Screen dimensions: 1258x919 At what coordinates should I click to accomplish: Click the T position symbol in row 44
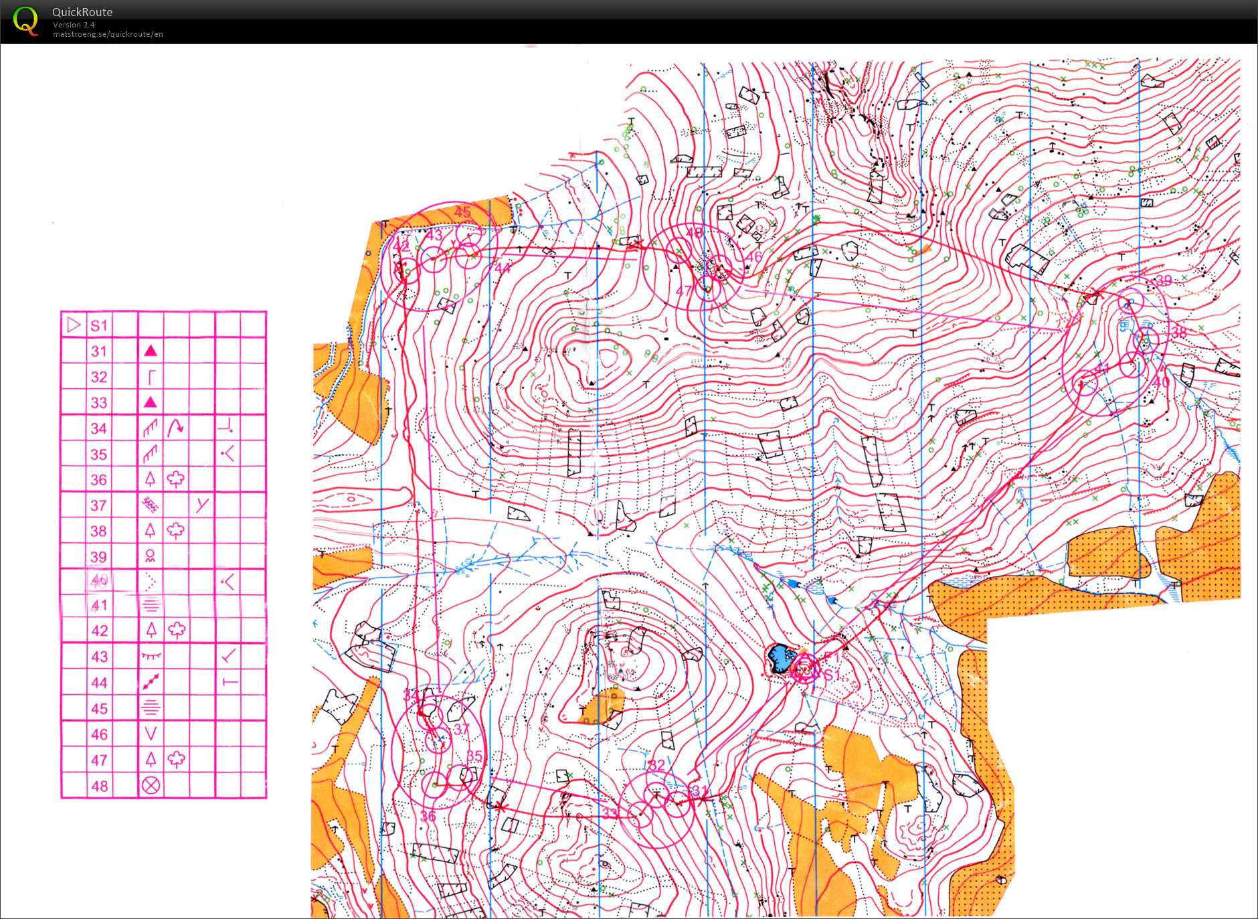230,682
